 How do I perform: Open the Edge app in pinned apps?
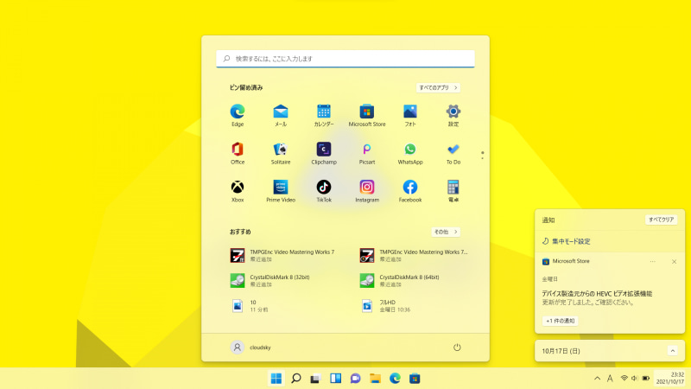(237, 116)
